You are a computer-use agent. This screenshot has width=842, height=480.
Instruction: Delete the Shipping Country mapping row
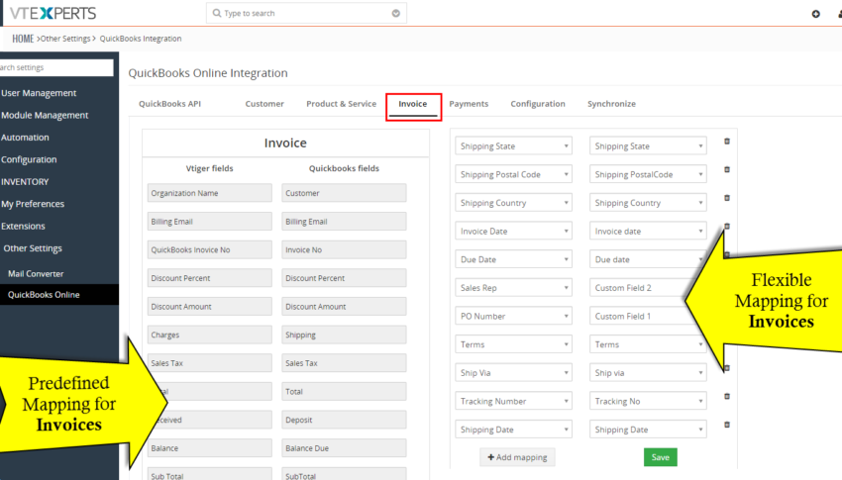coord(727,199)
